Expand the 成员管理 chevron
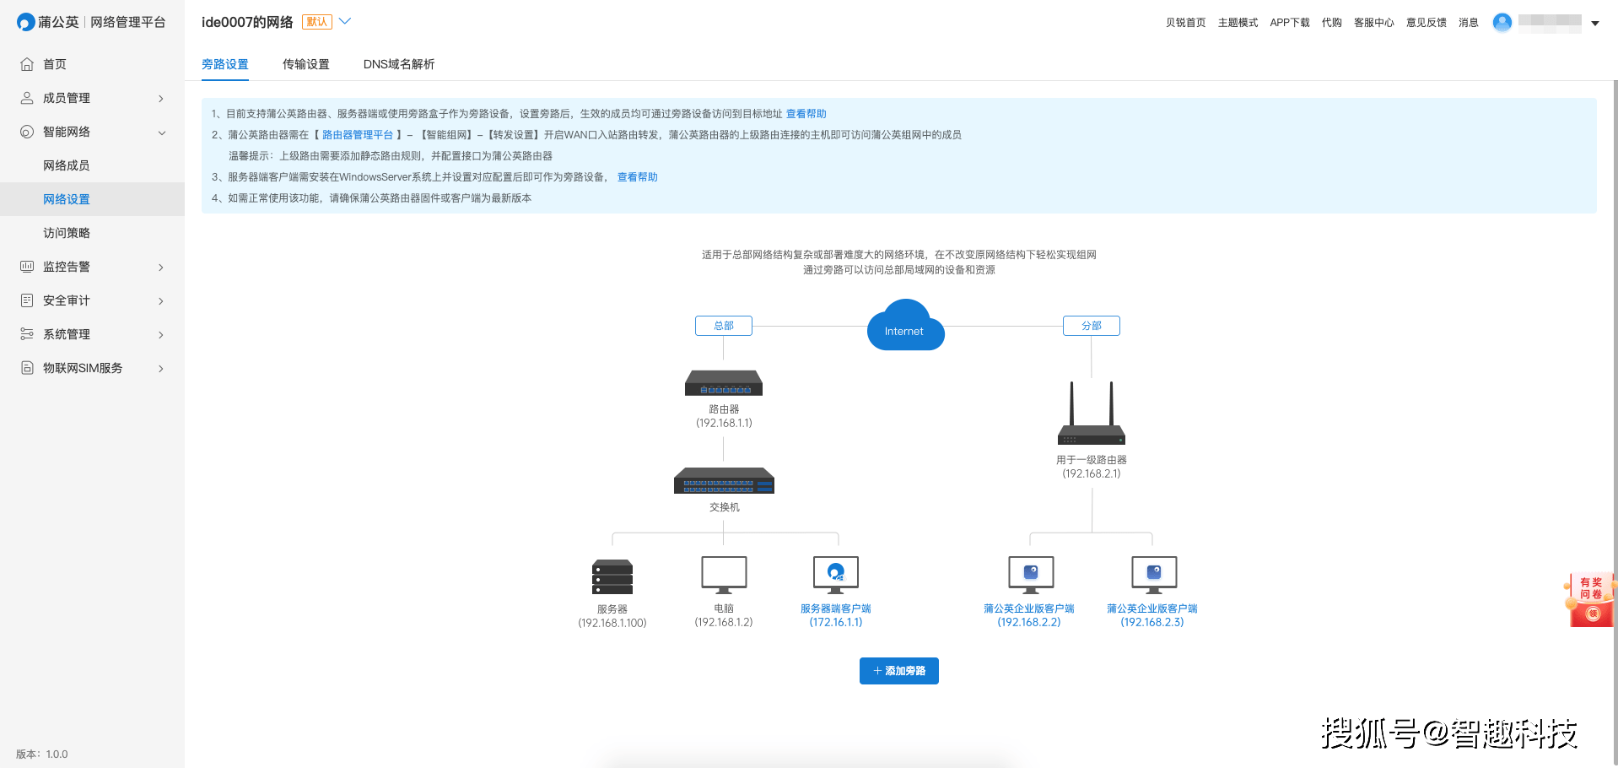1618x768 pixels. point(161,99)
